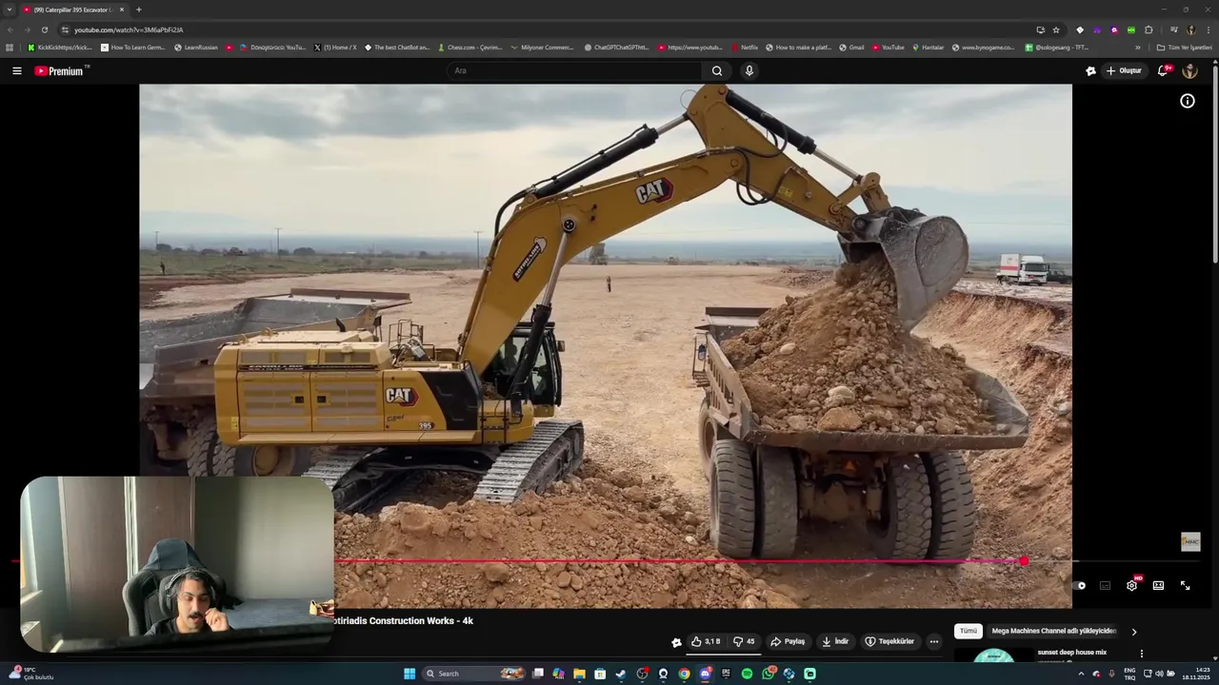Download the video with İndir
This screenshot has width=1219, height=685.
835,641
